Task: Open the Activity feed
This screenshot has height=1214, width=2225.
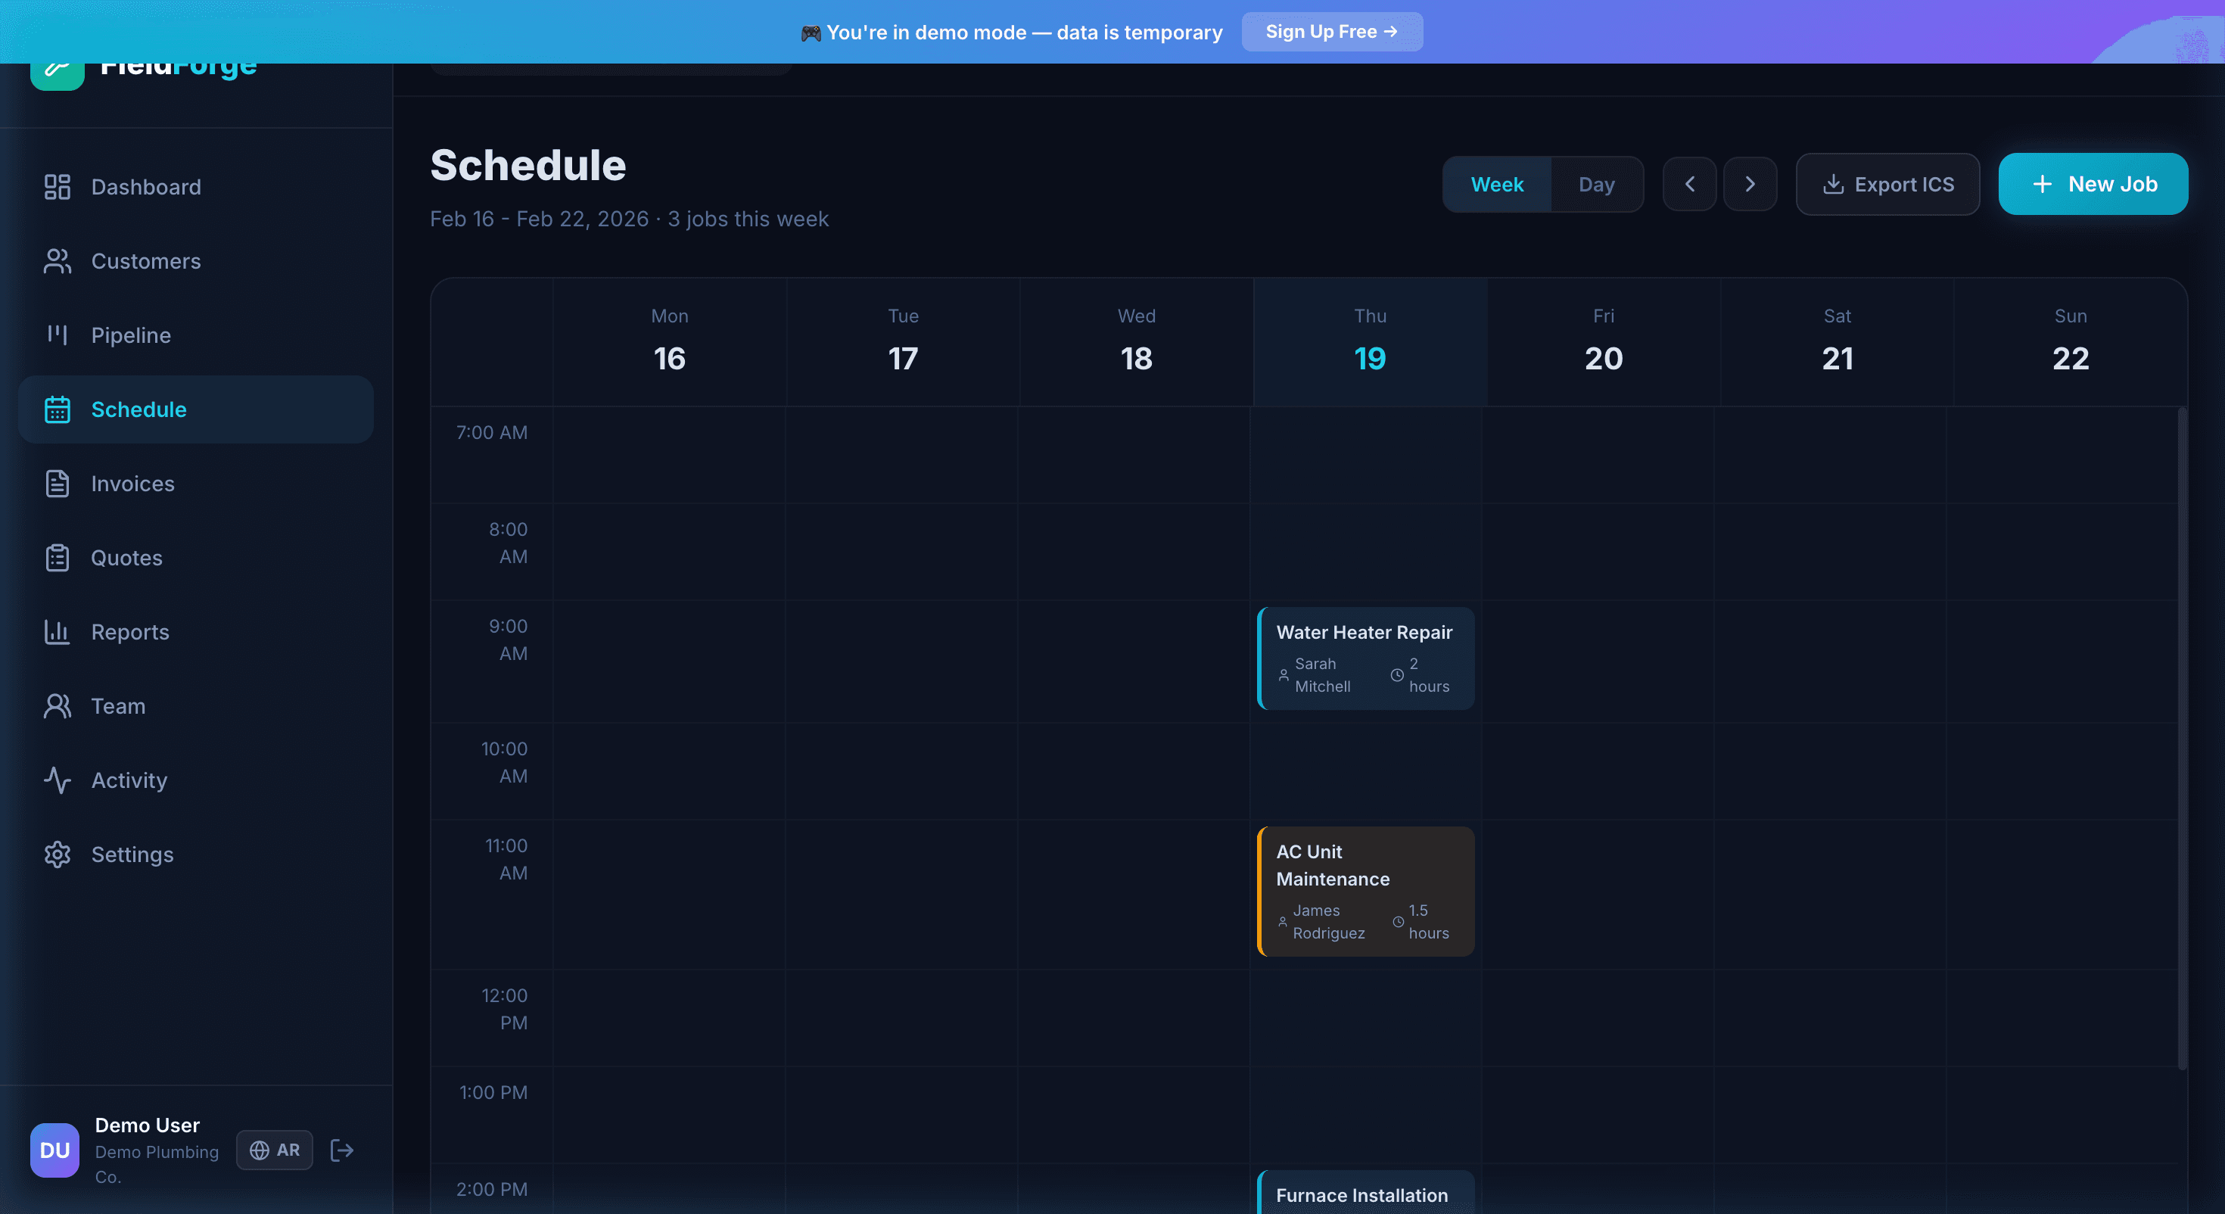Action: pyautogui.click(x=129, y=780)
